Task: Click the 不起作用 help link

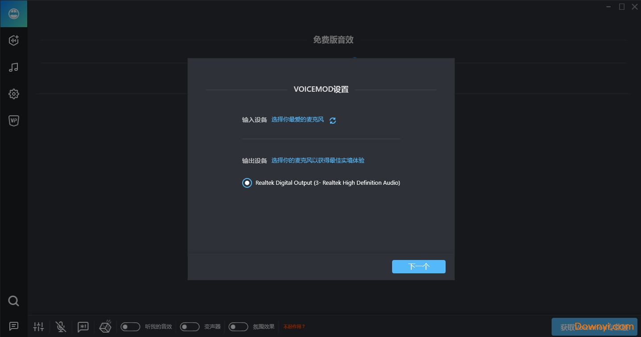Action: tap(294, 326)
